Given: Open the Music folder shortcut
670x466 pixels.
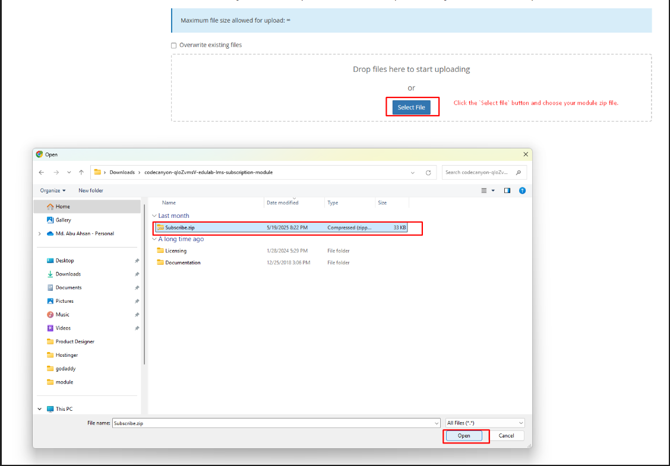Looking at the screenshot, I should pyautogui.click(x=62, y=315).
